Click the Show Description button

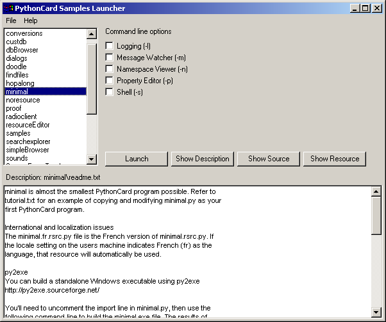point(203,159)
